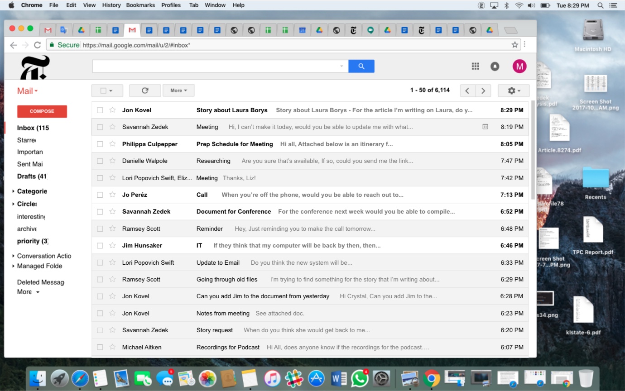625x391 pixels.
Task: Bookmark this page with star icon
Action: point(514,45)
